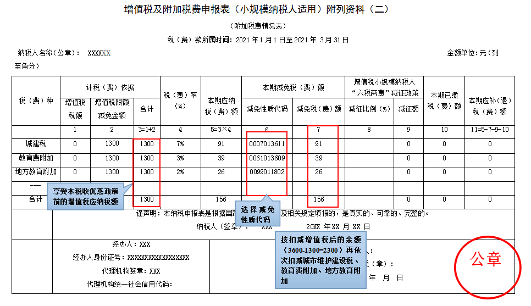
Task: Click the formula cell 3=1+2
Action: (147, 130)
